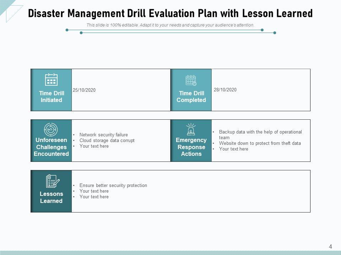Click the triangle decoration in top-left corner
The image size is (341, 255).
[x=10, y=9]
